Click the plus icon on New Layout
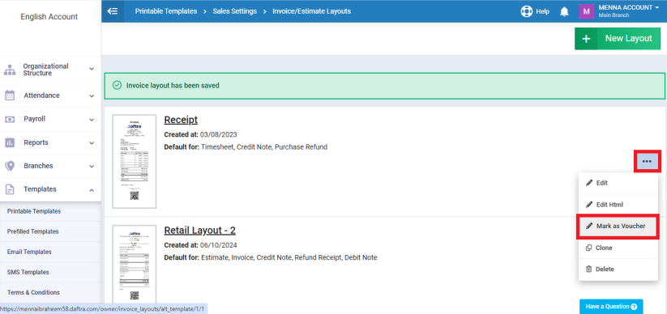Screen dimensions: 667x314 click(x=586, y=39)
